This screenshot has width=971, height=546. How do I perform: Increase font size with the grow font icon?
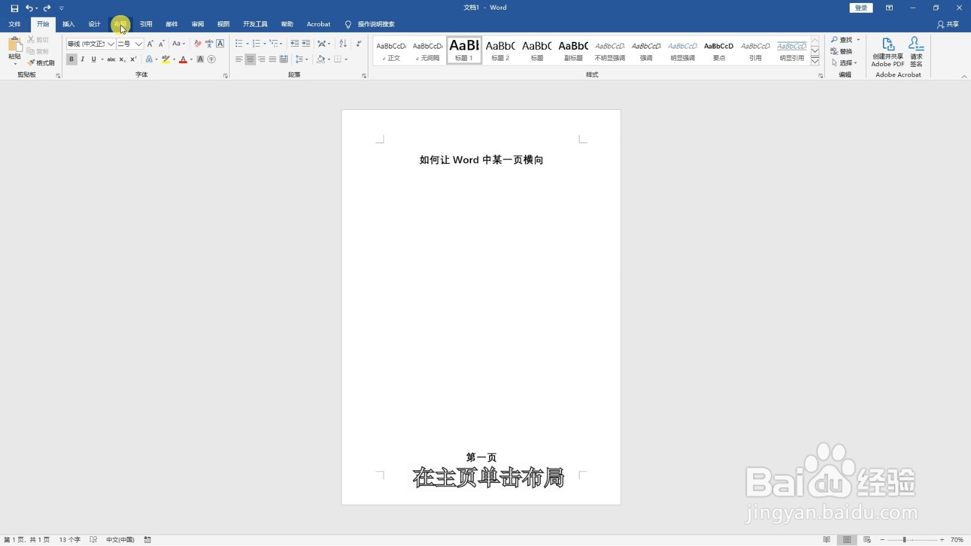click(x=150, y=44)
